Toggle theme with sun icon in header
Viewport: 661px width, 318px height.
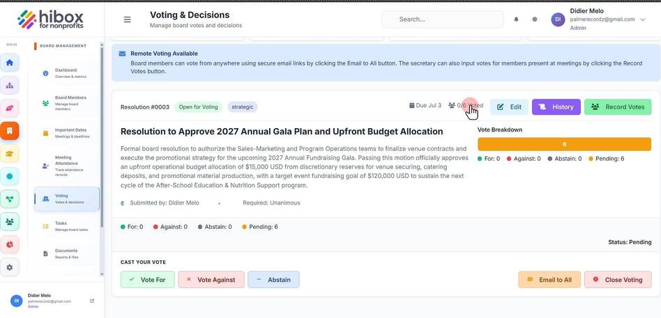[x=535, y=19]
